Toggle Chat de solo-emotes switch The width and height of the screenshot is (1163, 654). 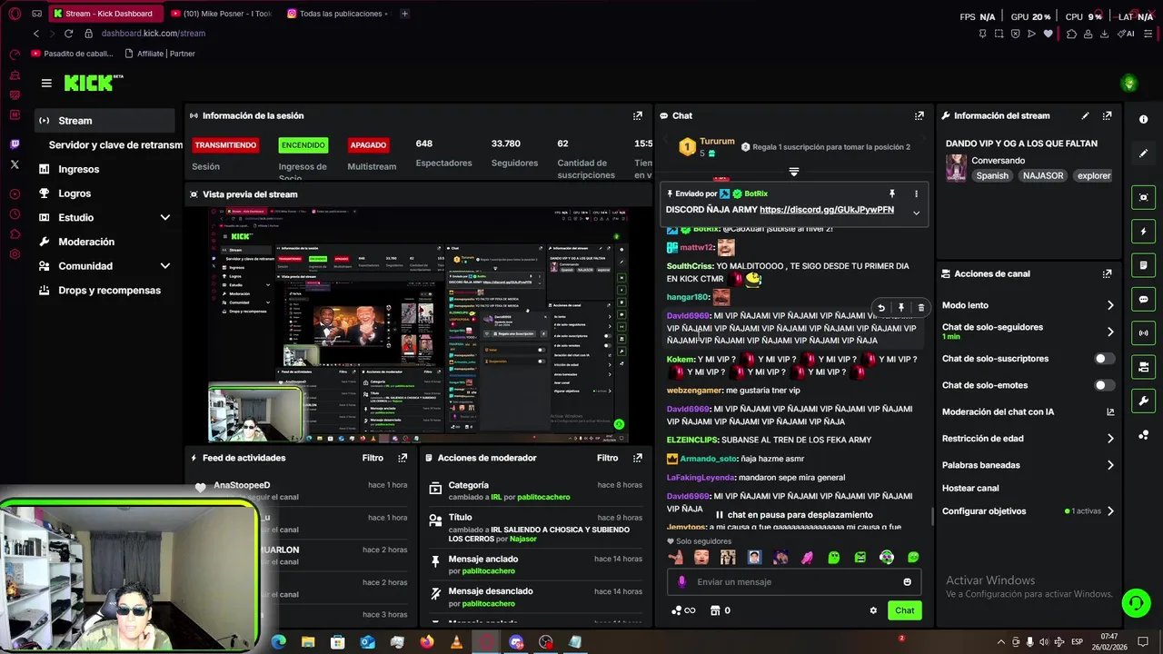pyautogui.click(x=1104, y=385)
